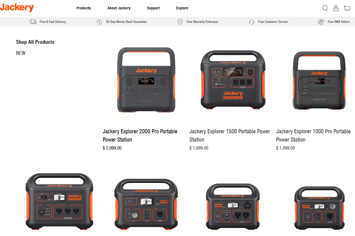The height and width of the screenshot is (236, 355).
Task: Click the $ 1,099.00 price
Action: tap(285, 148)
